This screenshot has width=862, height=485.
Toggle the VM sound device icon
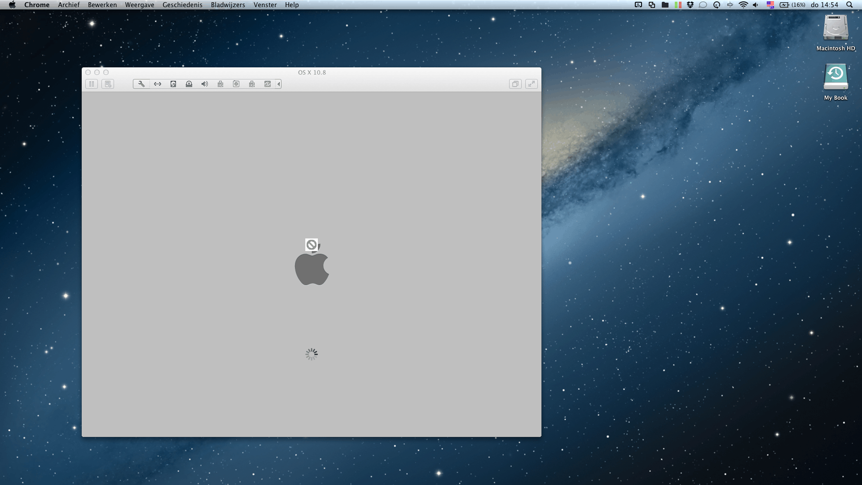(x=205, y=84)
